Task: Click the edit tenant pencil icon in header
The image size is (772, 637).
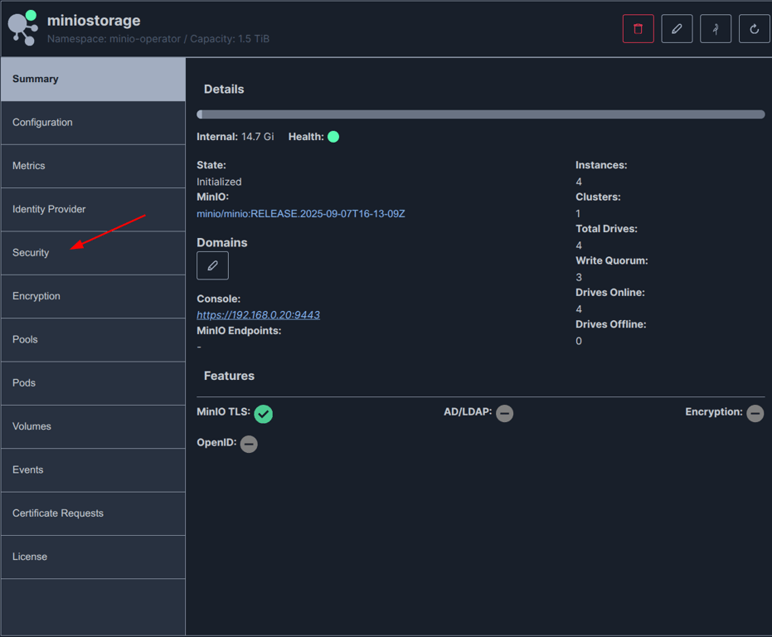Action: (x=677, y=29)
